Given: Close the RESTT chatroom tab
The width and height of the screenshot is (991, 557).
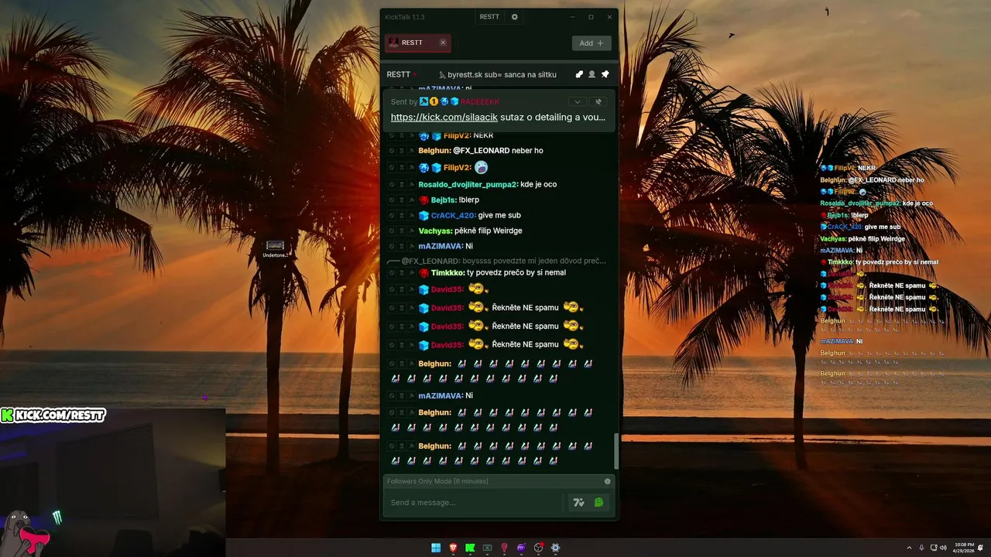Looking at the screenshot, I should 443,43.
